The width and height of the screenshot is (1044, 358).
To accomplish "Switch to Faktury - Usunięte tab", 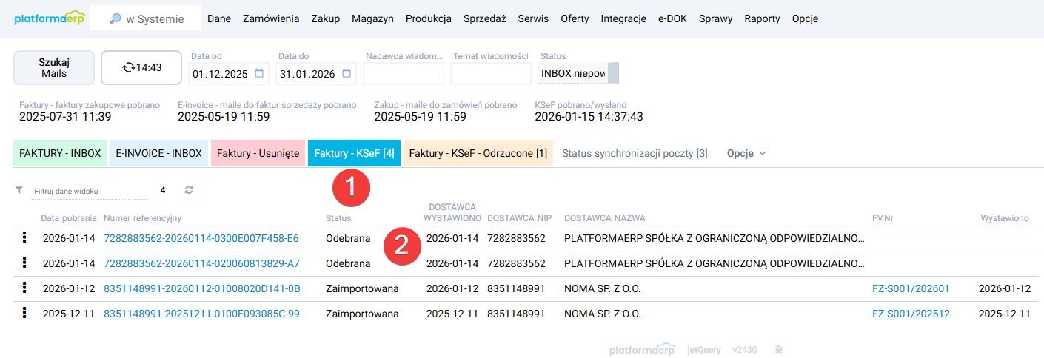I will pyautogui.click(x=258, y=153).
